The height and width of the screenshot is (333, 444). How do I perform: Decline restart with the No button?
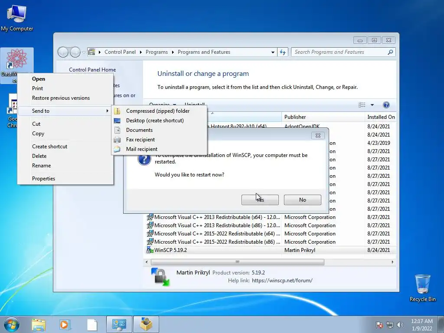point(302,199)
